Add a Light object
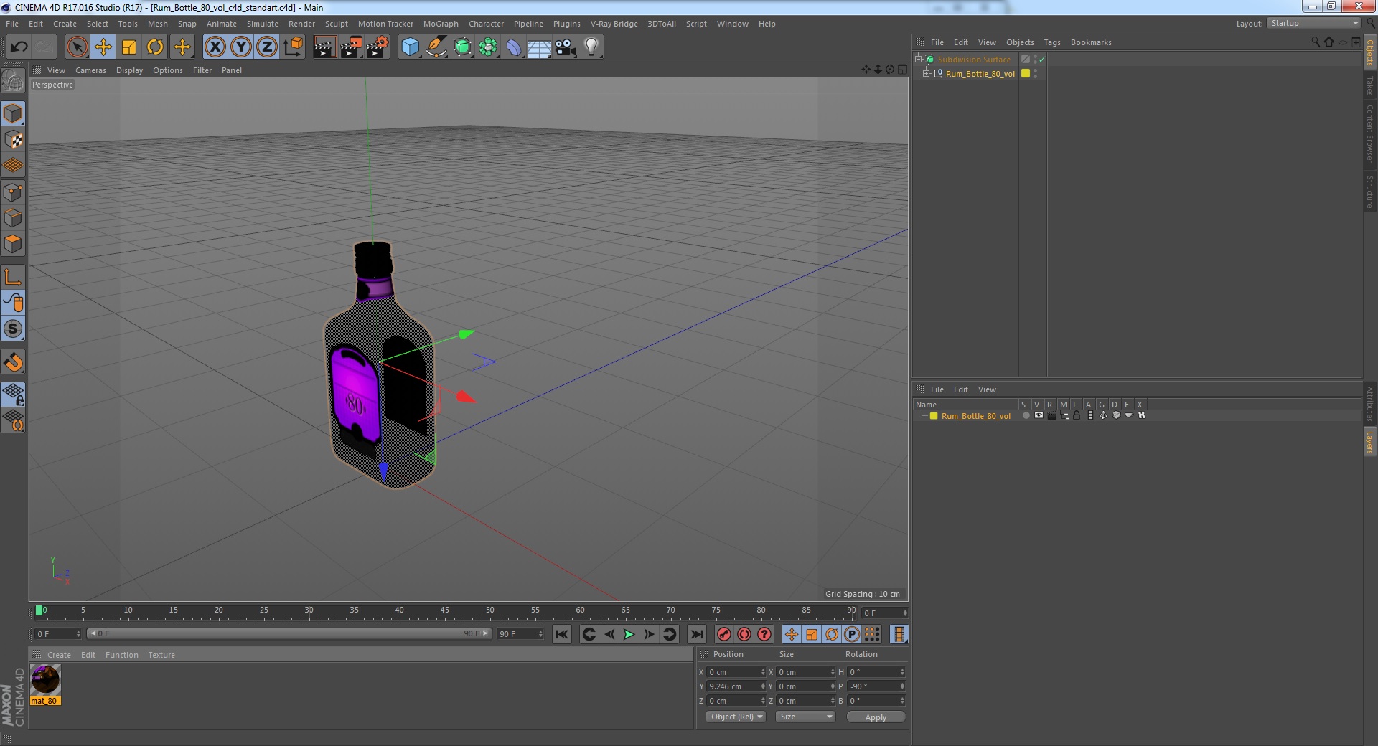This screenshot has height=746, width=1378. click(x=591, y=47)
